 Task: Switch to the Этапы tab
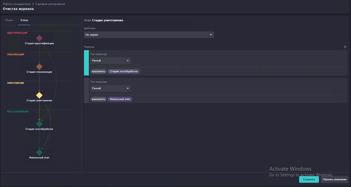pyautogui.click(x=24, y=20)
